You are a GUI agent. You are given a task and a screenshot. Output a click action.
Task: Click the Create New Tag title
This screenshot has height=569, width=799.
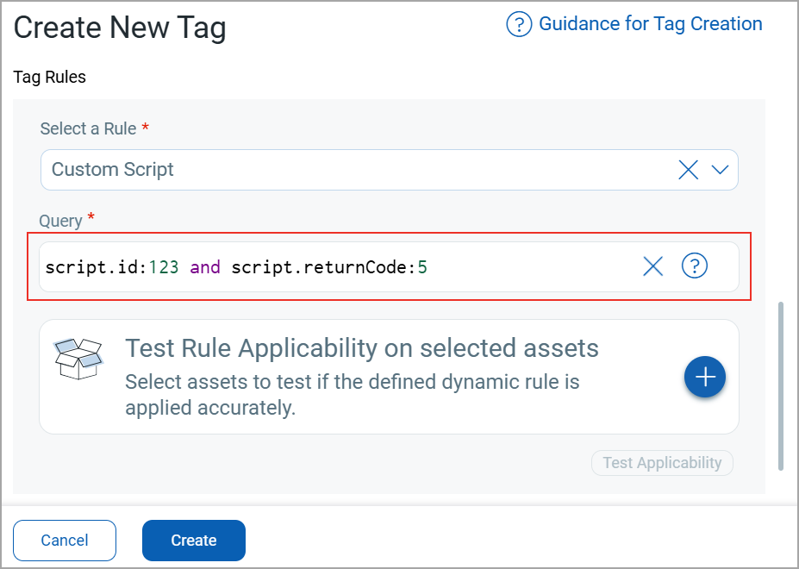[x=120, y=28]
